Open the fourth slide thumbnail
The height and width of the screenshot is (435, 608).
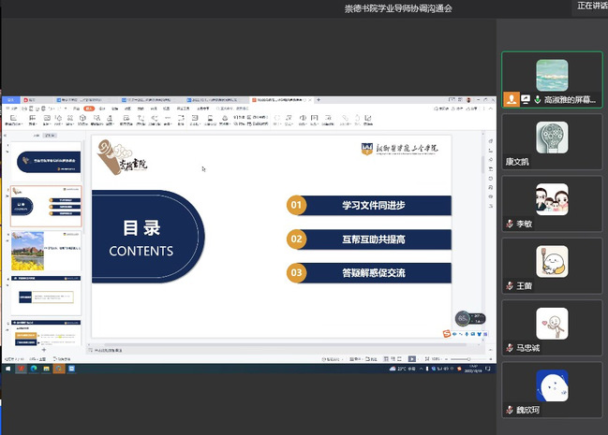tap(46, 297)
